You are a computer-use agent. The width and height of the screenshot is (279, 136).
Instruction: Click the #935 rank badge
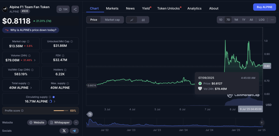[25, 11]
